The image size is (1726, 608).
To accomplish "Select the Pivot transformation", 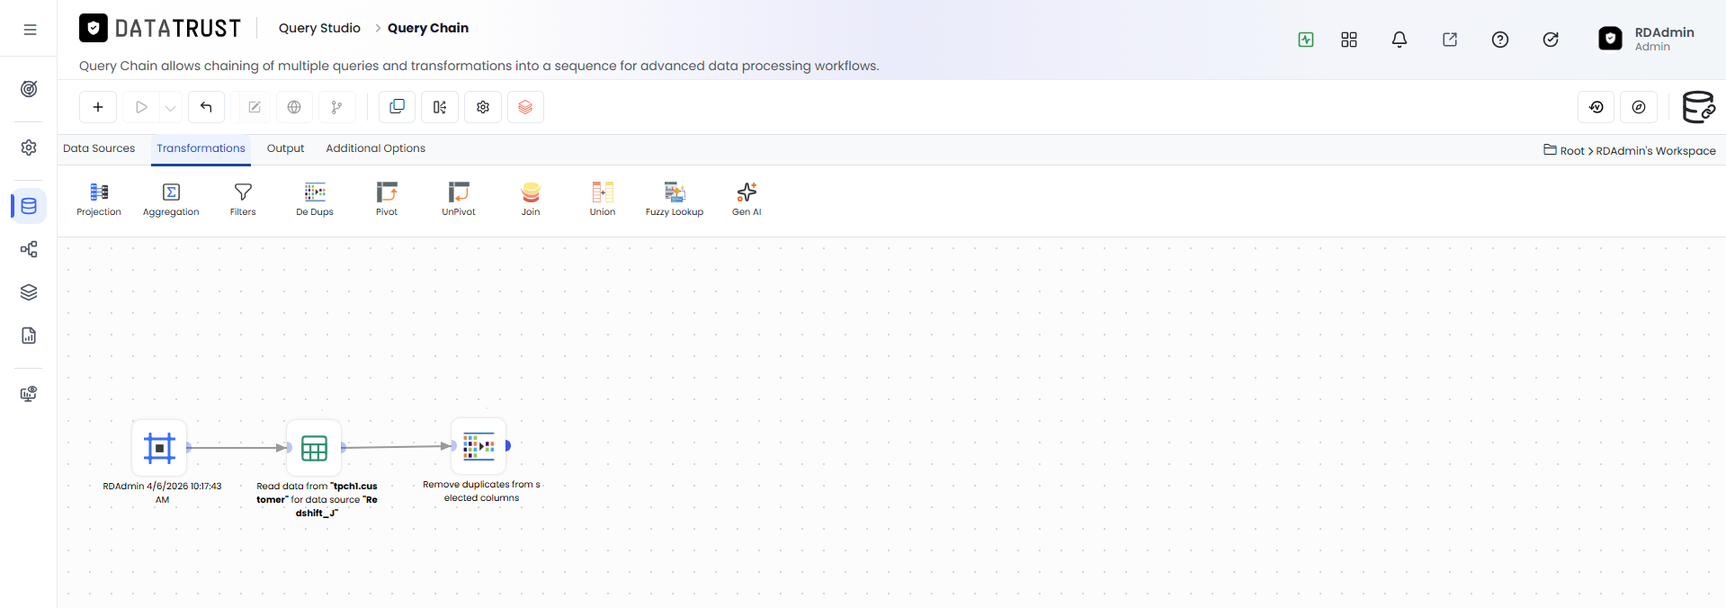I will (x=387, y=199).
